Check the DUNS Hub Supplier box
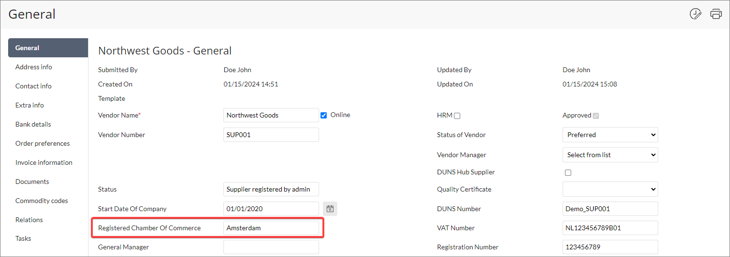The width and height of the screenshot is (730, 257). 568,172
